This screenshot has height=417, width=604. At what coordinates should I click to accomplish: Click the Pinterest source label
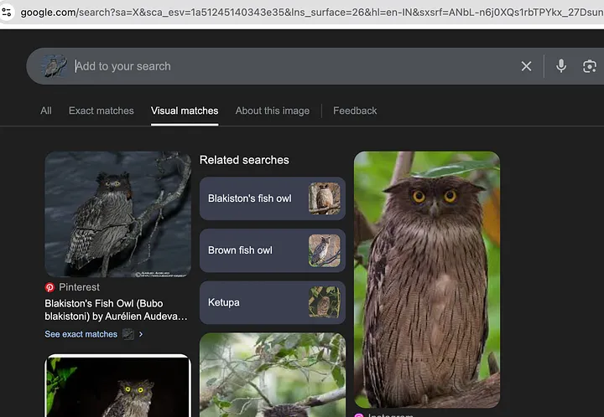point(79,287)
